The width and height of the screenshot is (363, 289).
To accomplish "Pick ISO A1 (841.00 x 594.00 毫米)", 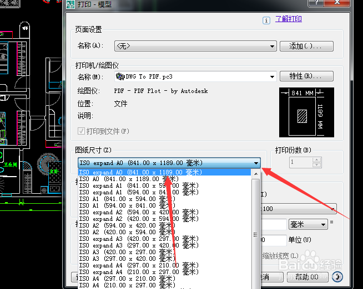I will click(x=165, y=199).
